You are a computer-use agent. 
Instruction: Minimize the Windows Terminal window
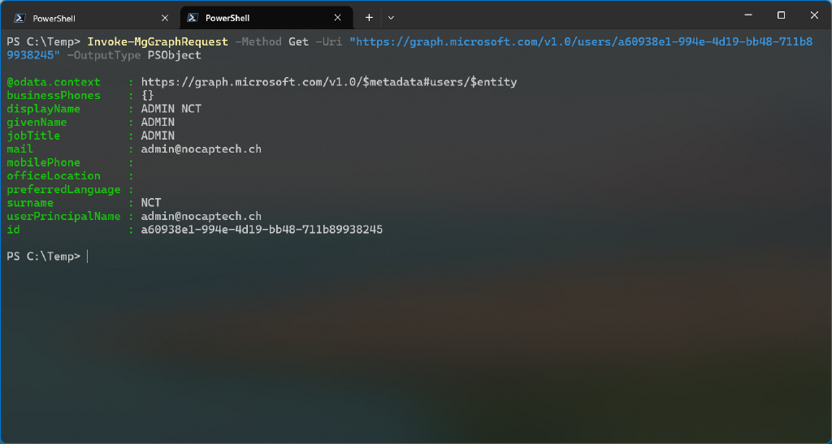[744, 15]
